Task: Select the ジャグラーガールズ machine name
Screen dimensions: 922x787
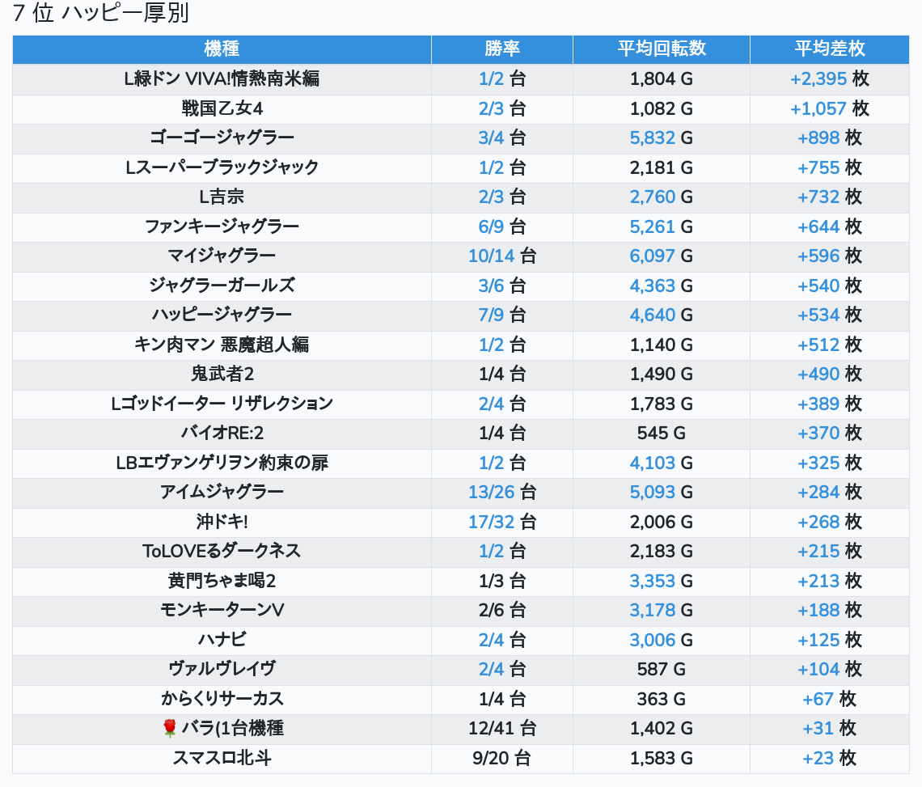Action: [222, 286]
